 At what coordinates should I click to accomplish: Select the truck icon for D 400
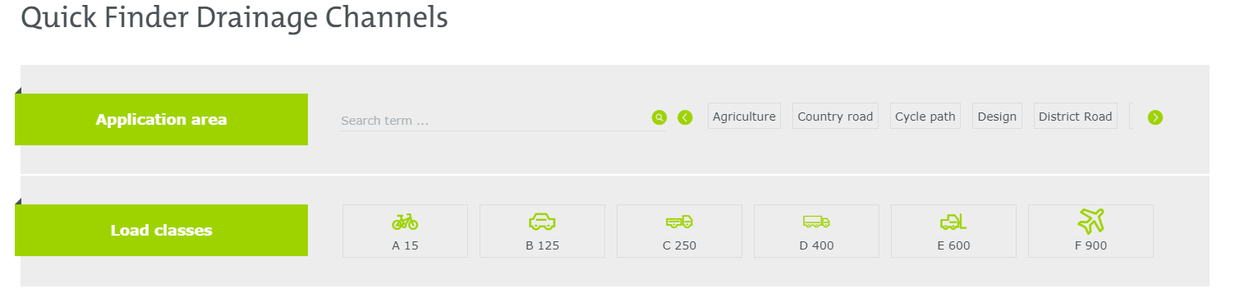point(816,222)
